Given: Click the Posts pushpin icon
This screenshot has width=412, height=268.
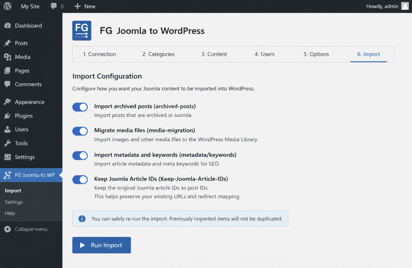Looking at the screenshot, I should [8, 43].
